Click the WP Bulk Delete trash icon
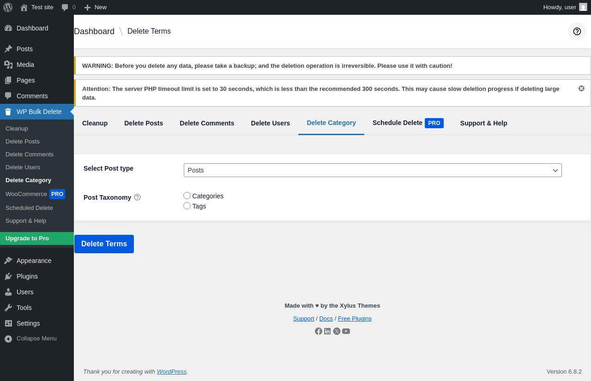This screenshot has width=591, height=381. (x=8, y=112)
